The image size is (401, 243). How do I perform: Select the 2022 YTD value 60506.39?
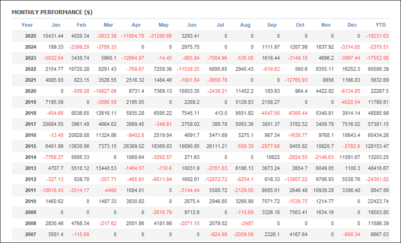click(x=378, y=69)
